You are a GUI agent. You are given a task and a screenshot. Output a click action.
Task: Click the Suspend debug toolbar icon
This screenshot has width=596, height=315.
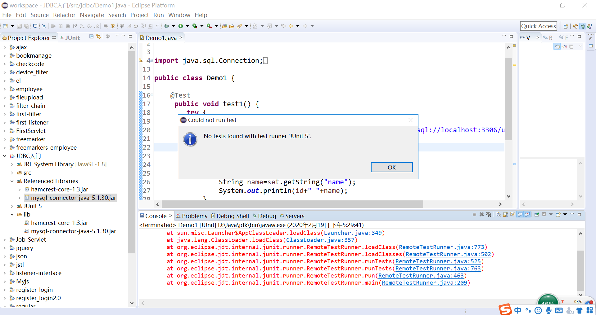[x=61, y=26]
